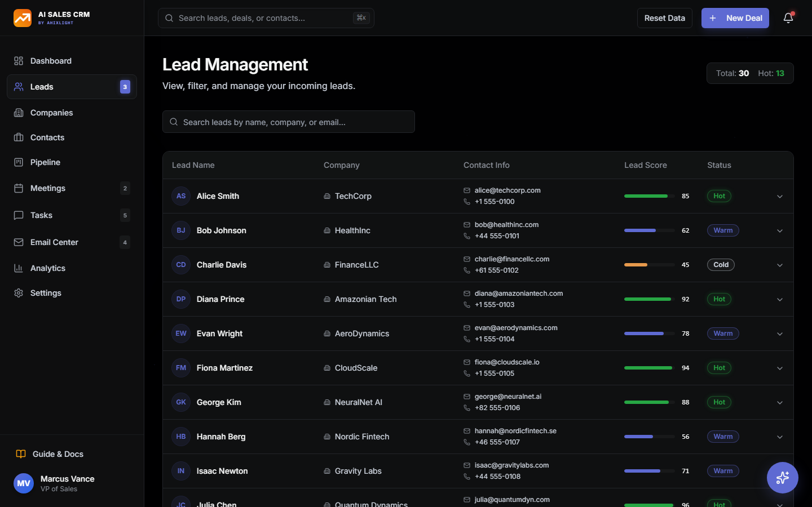Click Alice Smith's AS avatar
This screenshot has height=507, width=812.
(x=181, y=196)
